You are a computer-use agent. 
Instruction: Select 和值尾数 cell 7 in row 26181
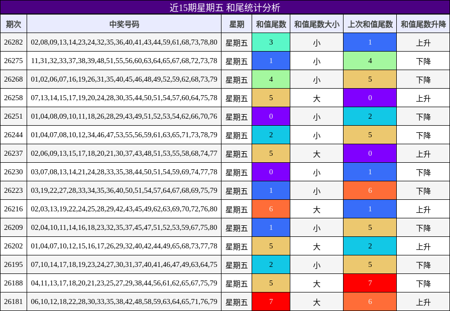[271, 301]
